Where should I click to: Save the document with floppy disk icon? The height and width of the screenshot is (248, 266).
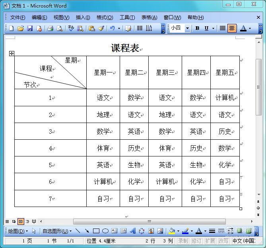click(30, 28)
